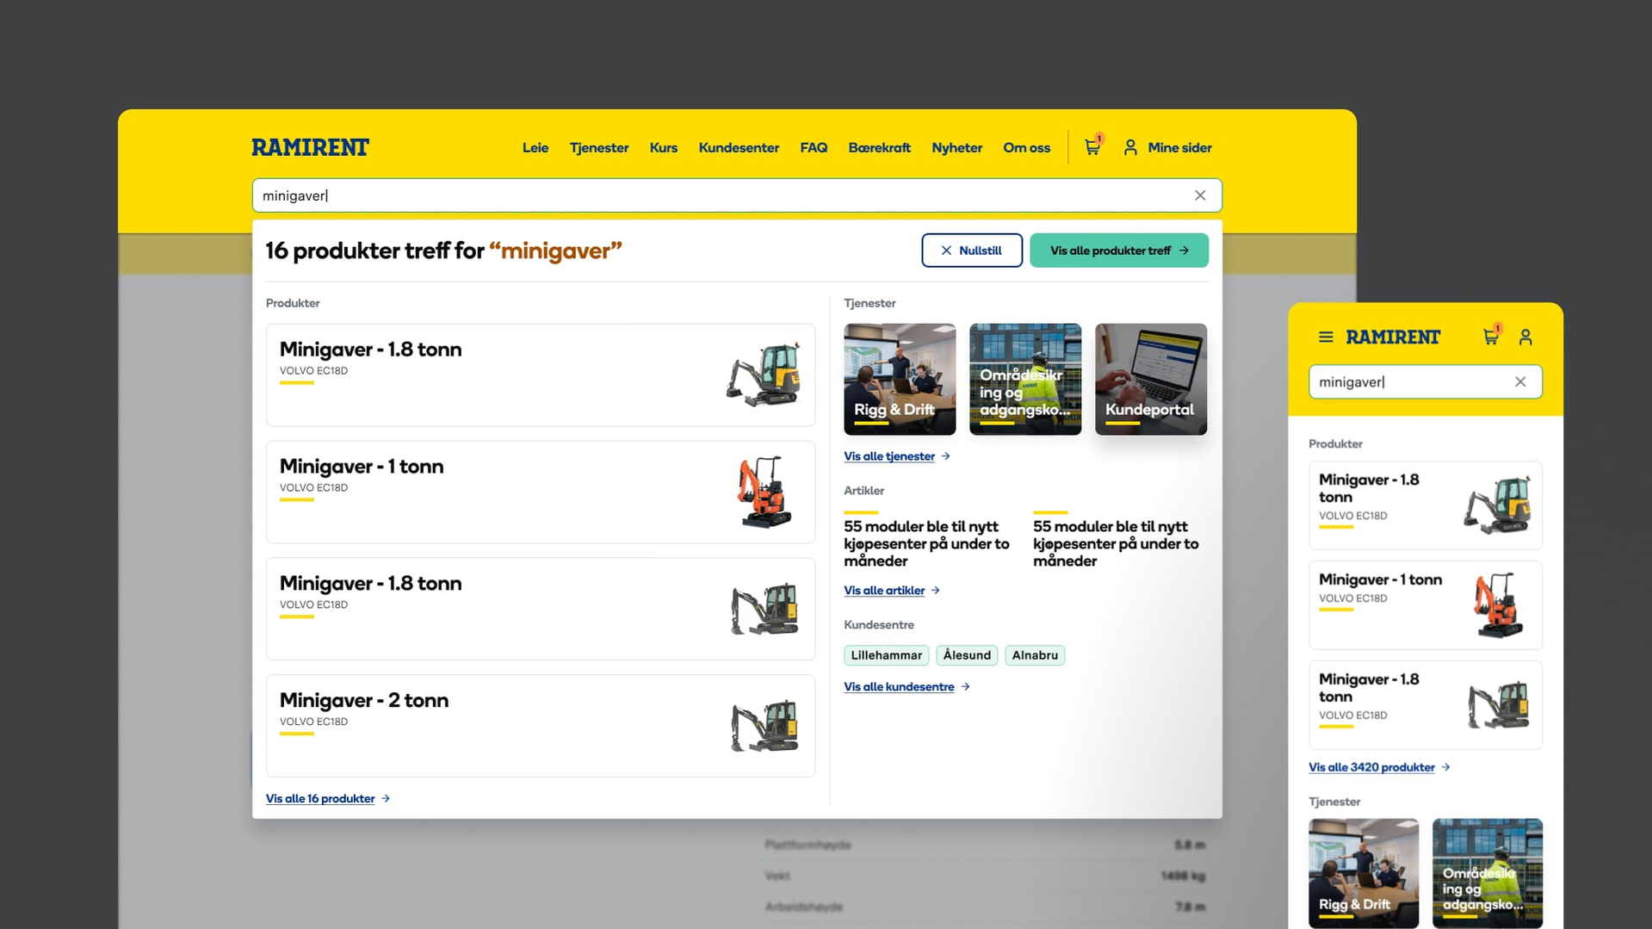Image resolution: width=1652 pixels, height=929 pixels.
Task: Open Områdesikring og adgangskontroll card on desktop
Action: click(1025, 379)
